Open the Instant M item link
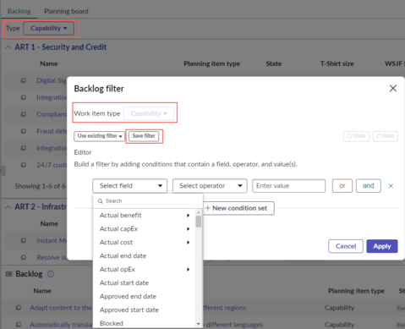This screenshot has width=405, height=329. [x=52, y=241]
